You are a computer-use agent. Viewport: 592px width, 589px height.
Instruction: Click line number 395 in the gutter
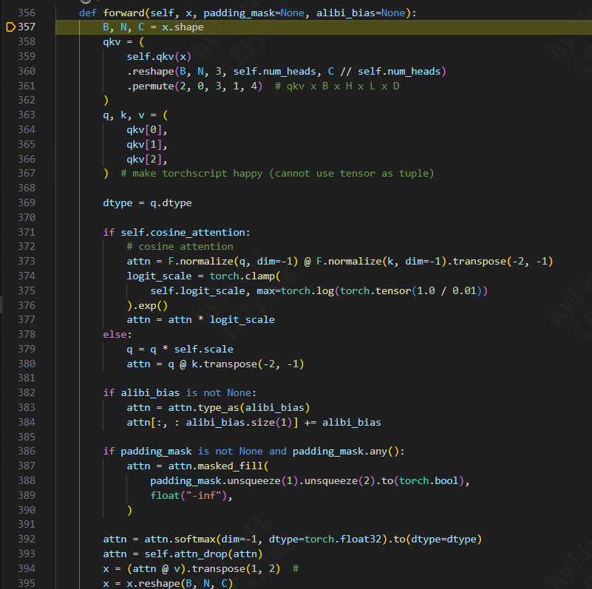[27, 583]
